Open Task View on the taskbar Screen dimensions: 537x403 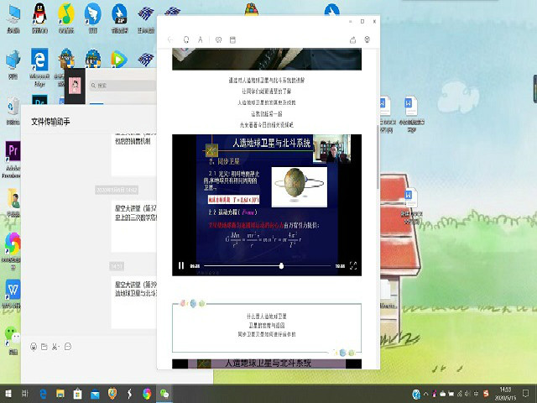[x=25, y=394]
